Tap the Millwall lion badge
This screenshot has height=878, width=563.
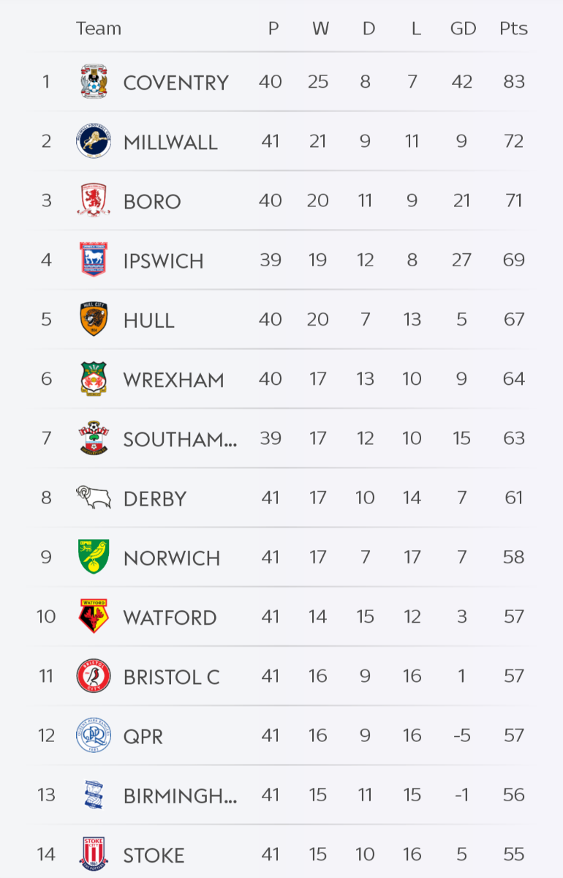(94, 141)
